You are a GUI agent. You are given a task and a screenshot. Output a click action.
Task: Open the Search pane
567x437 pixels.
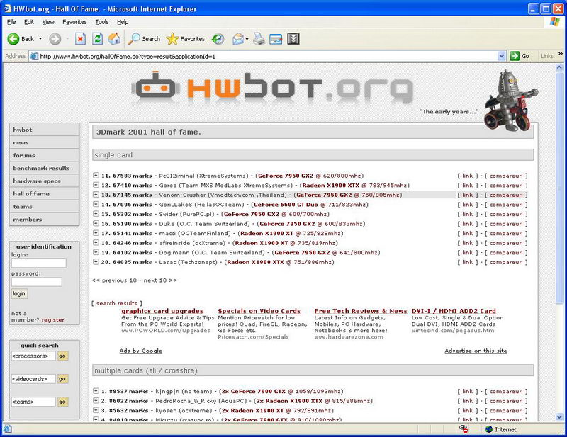pos(144,39)
